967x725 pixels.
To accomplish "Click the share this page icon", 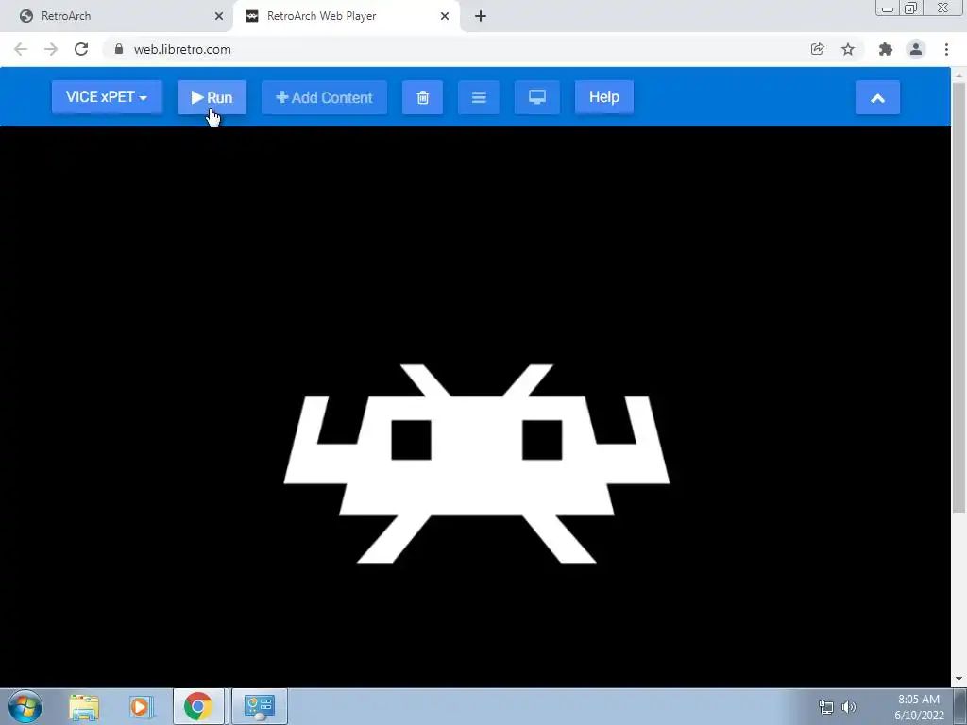I will point(817,49).
